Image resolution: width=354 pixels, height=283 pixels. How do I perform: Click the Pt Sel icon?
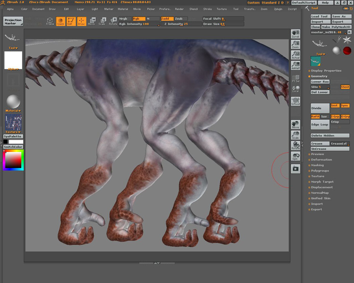[295, 79]
